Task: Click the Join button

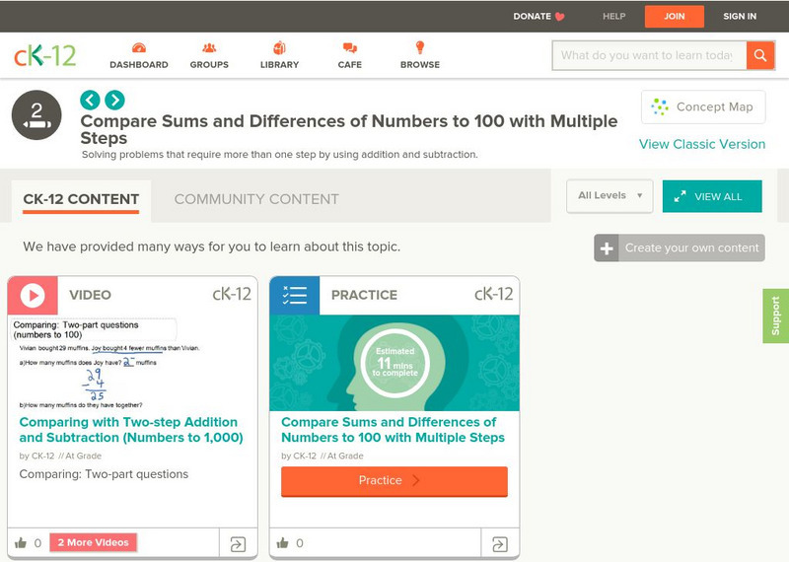Action: pos(675,16)
